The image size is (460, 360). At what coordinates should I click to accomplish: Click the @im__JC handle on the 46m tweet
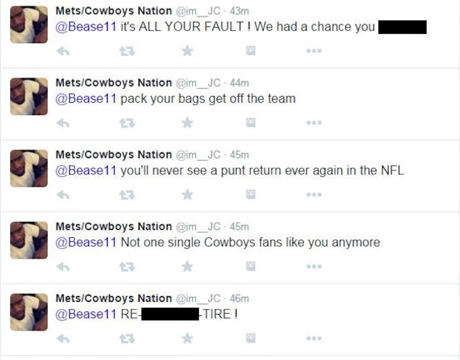pos(198,299)
